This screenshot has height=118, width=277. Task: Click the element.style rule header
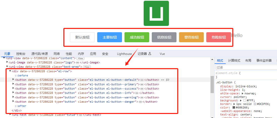pyautogui.click(x=228, y=73)
